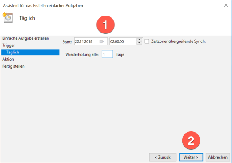Click the window title Assistent für das Erstellen

(43, 6)
